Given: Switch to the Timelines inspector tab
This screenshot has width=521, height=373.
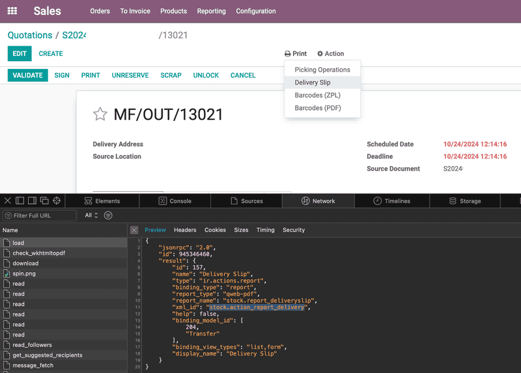Looking at the screenshot, I should (392, 201).
